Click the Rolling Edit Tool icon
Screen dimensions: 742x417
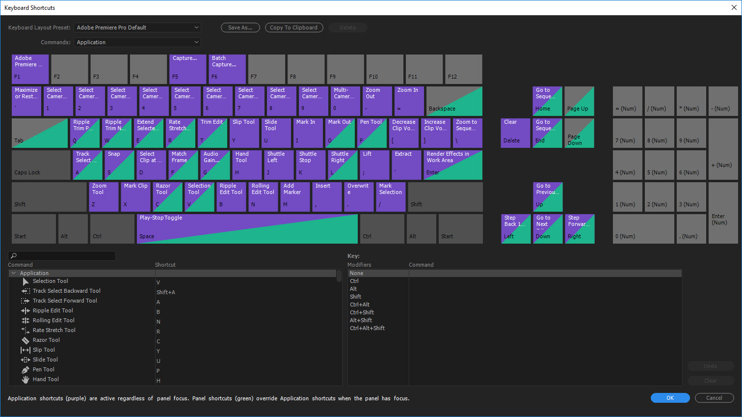pyautogui.click(x=26, y=321)
